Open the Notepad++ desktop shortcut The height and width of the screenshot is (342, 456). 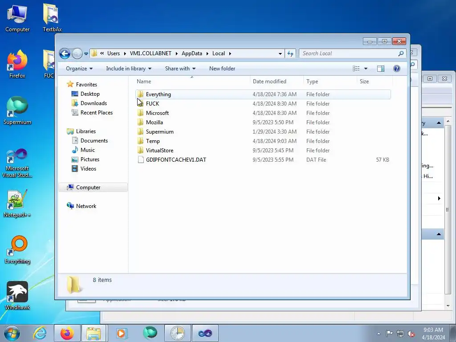17,204
